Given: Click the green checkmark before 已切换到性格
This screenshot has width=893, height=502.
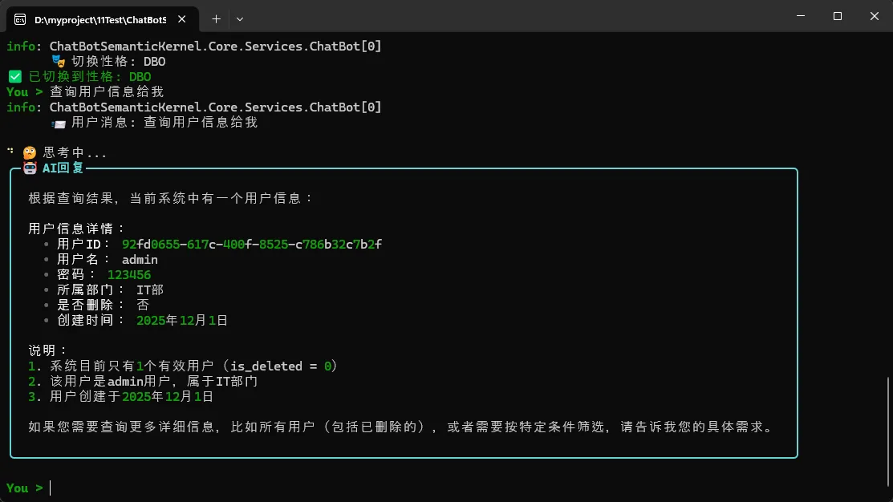Looking at the screenshot, I should point(14,77).
